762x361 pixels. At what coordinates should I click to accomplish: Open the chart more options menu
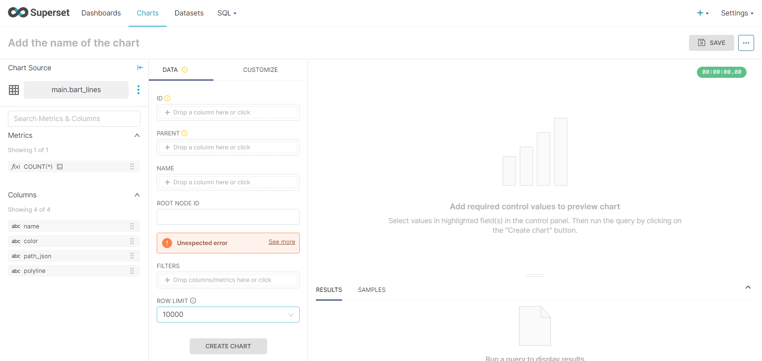point(746,43)
